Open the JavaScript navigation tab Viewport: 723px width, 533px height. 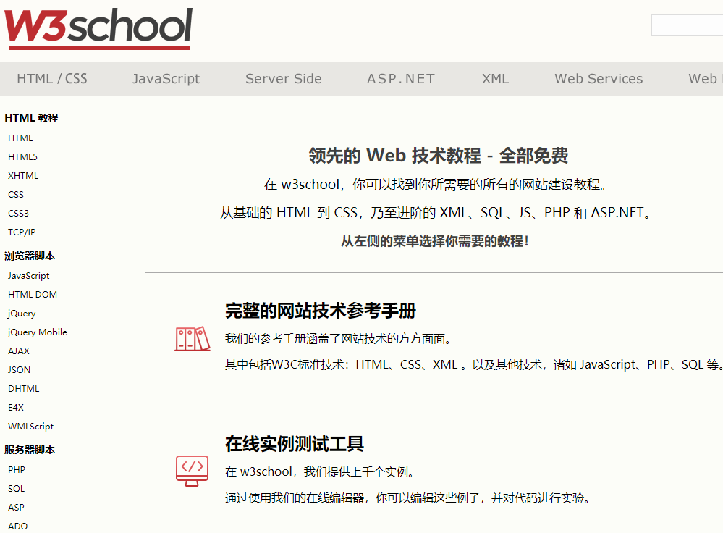point(166,78)
